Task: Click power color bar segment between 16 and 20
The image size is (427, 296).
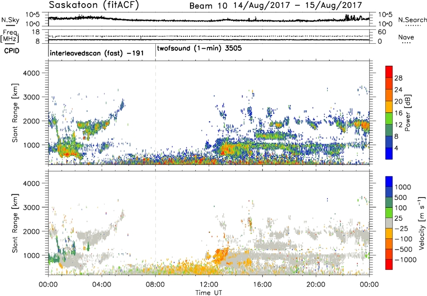Action: coord(389,107)
